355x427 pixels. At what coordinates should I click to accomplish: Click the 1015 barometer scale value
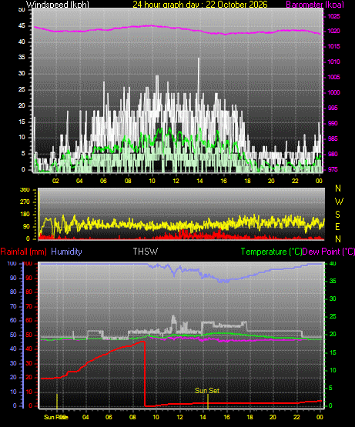(x=333, y=46)
